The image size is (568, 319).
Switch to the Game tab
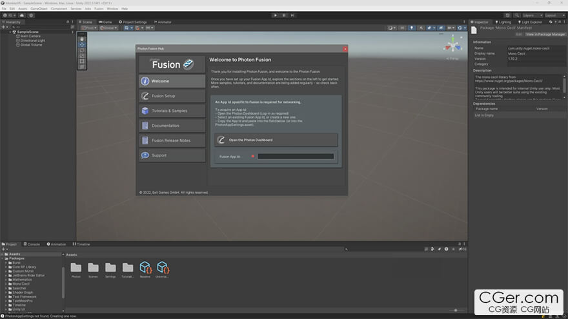[105, 22]
